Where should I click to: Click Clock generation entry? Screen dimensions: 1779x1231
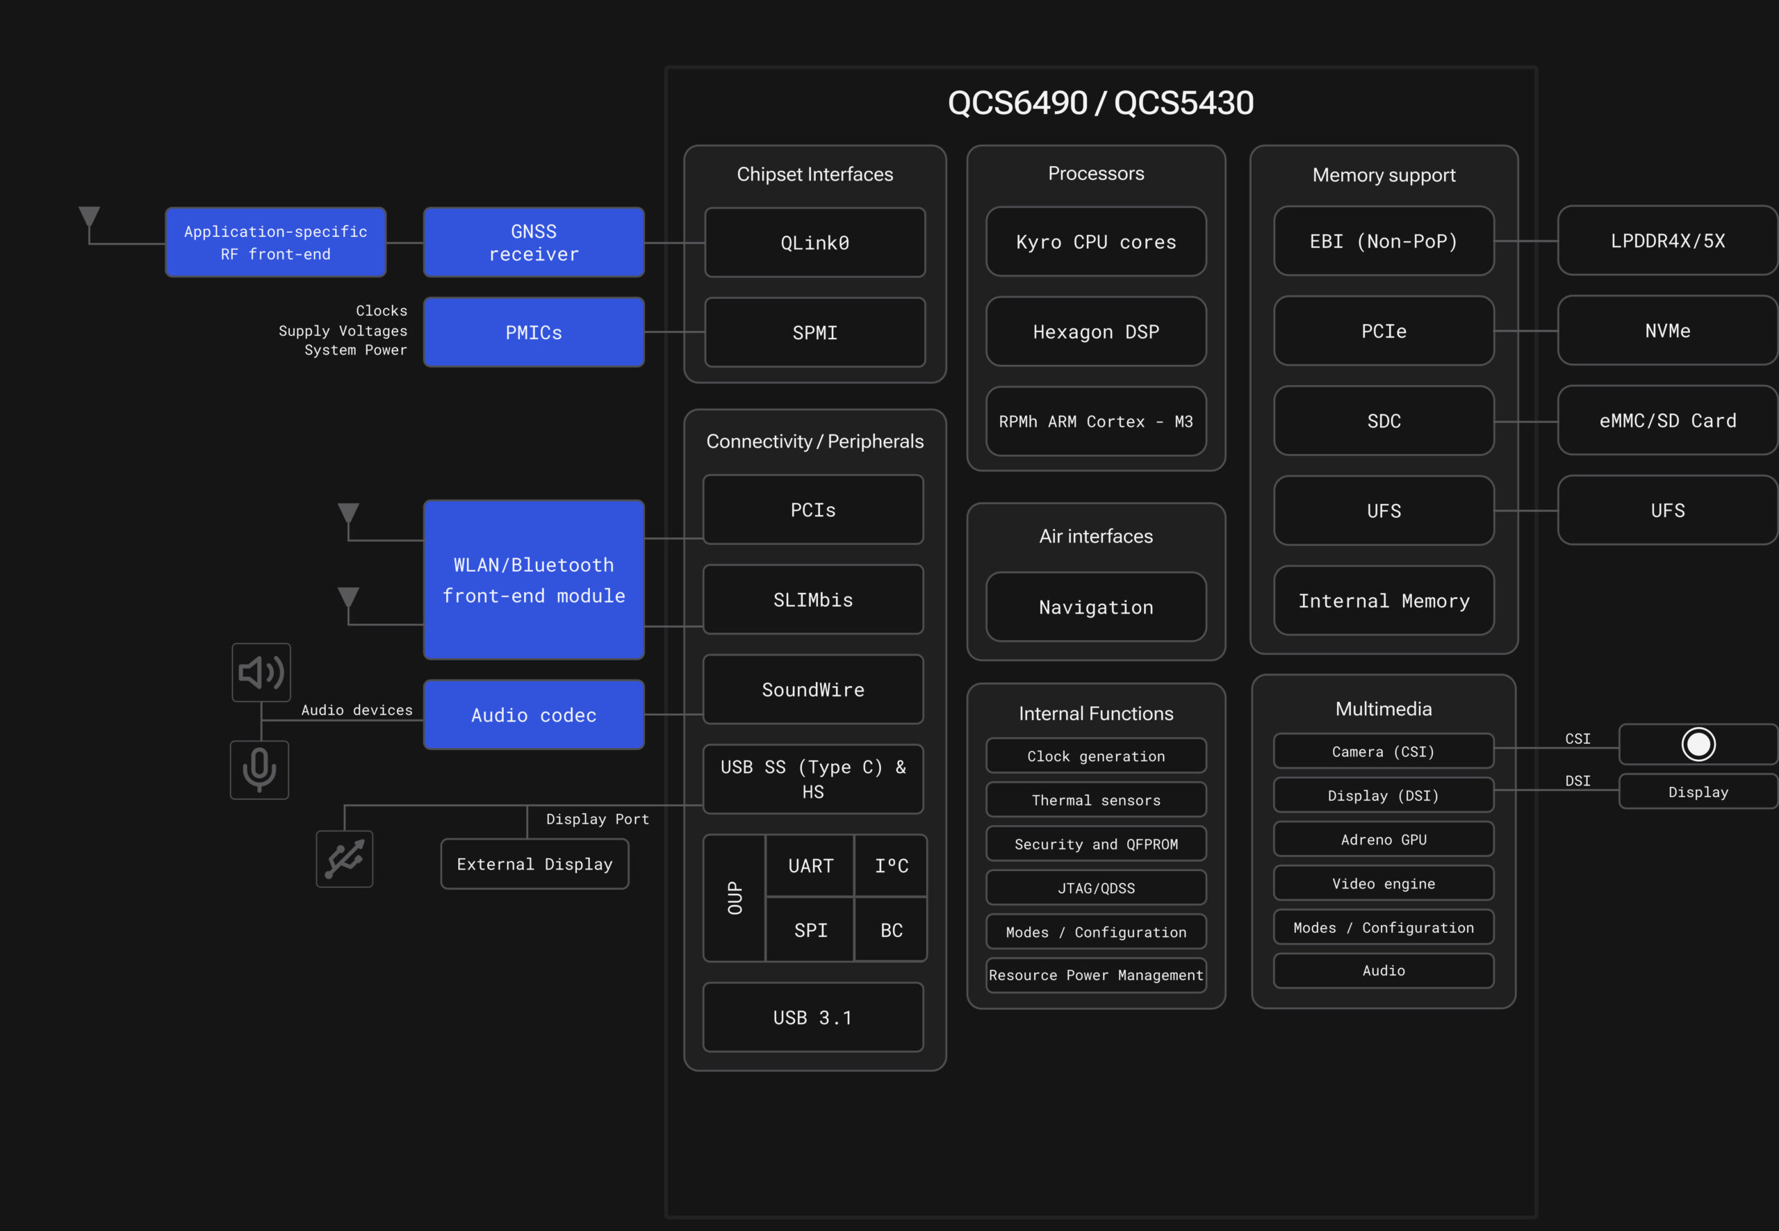point(1097,756)
